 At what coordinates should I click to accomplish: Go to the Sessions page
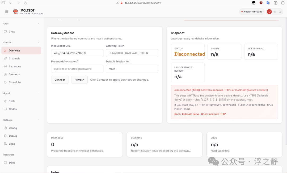tap(21, 74)
